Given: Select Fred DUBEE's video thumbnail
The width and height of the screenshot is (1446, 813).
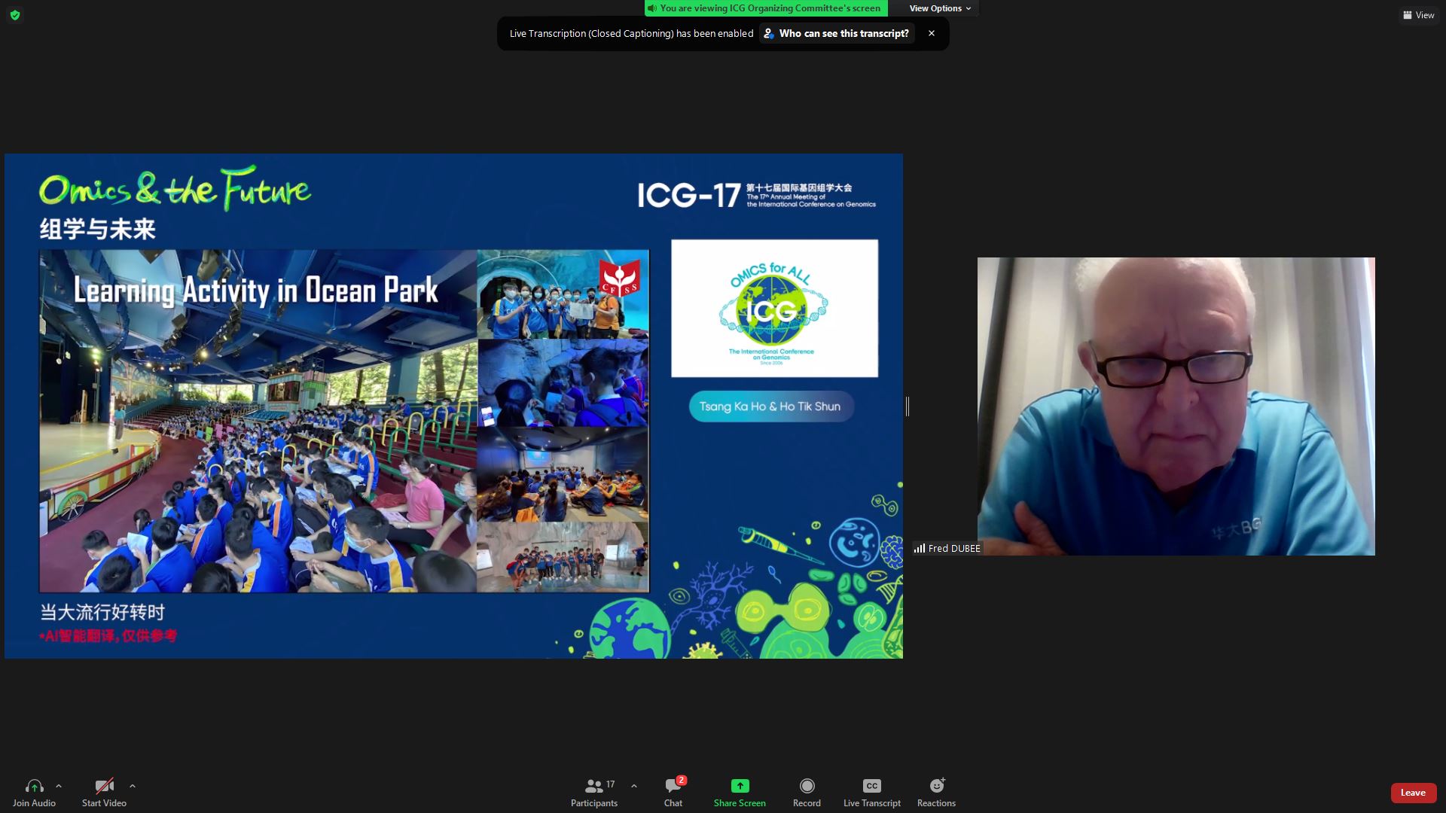Looking at the screenshot, I should (1176, 406).
